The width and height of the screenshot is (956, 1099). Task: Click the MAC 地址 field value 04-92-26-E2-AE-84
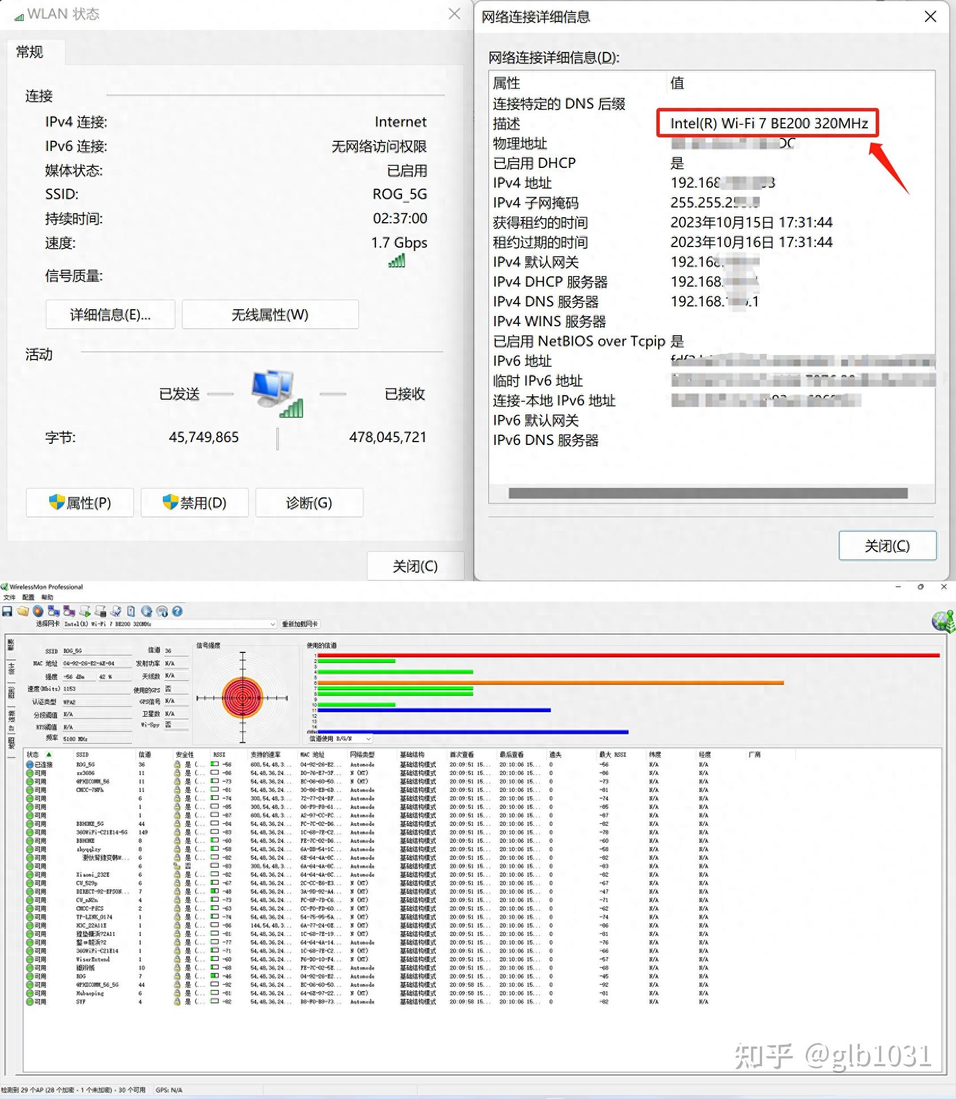tap(97, 663)
